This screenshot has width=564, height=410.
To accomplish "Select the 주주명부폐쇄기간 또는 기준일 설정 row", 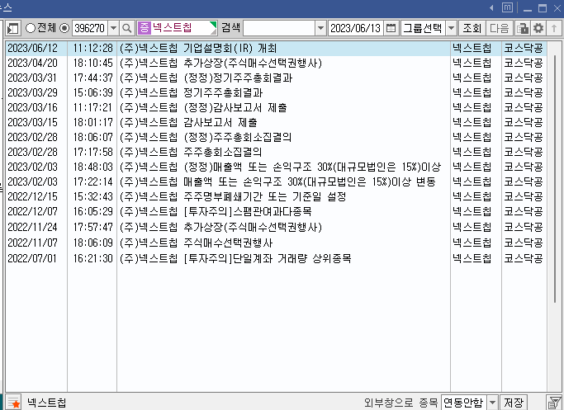I will click(x=276, y=196).
